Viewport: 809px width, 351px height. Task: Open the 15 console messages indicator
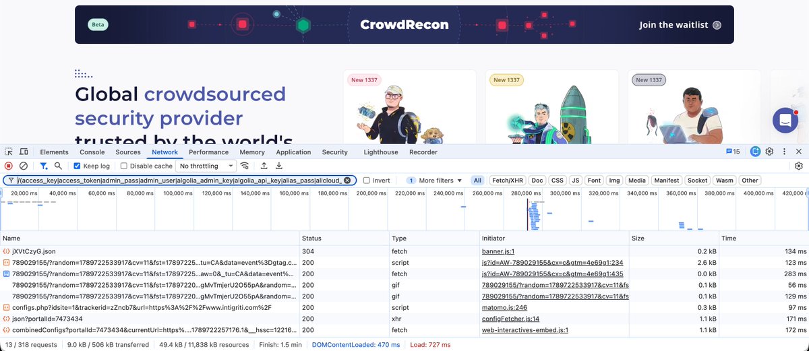pyautogui.click(x=733, y=152)
